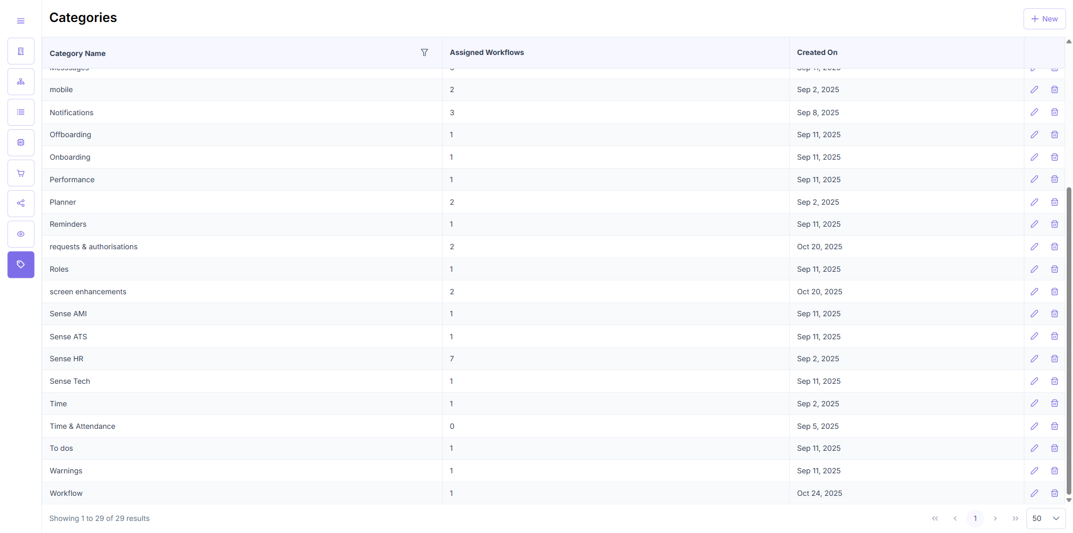Delete the Notifications category
This screenshot has width=1073, height=533.
point(1055,112)
